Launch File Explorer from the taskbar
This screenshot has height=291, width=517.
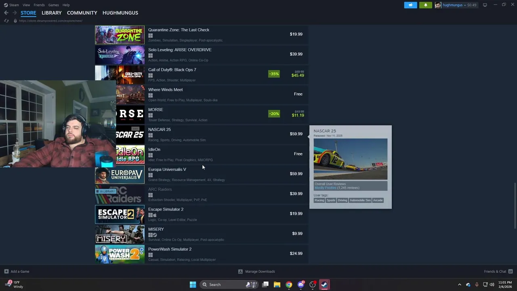point(277,285)
